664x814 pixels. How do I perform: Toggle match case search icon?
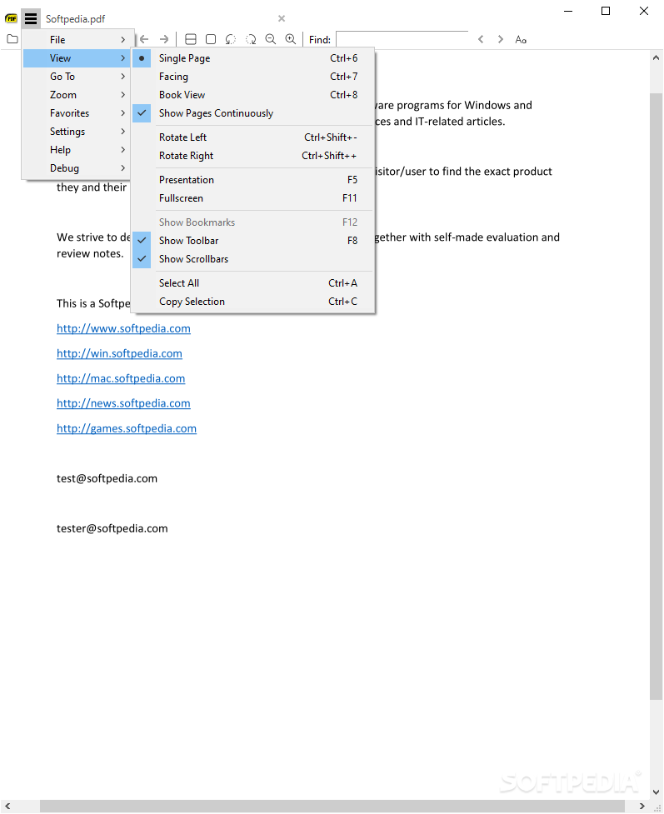[521, 39]
